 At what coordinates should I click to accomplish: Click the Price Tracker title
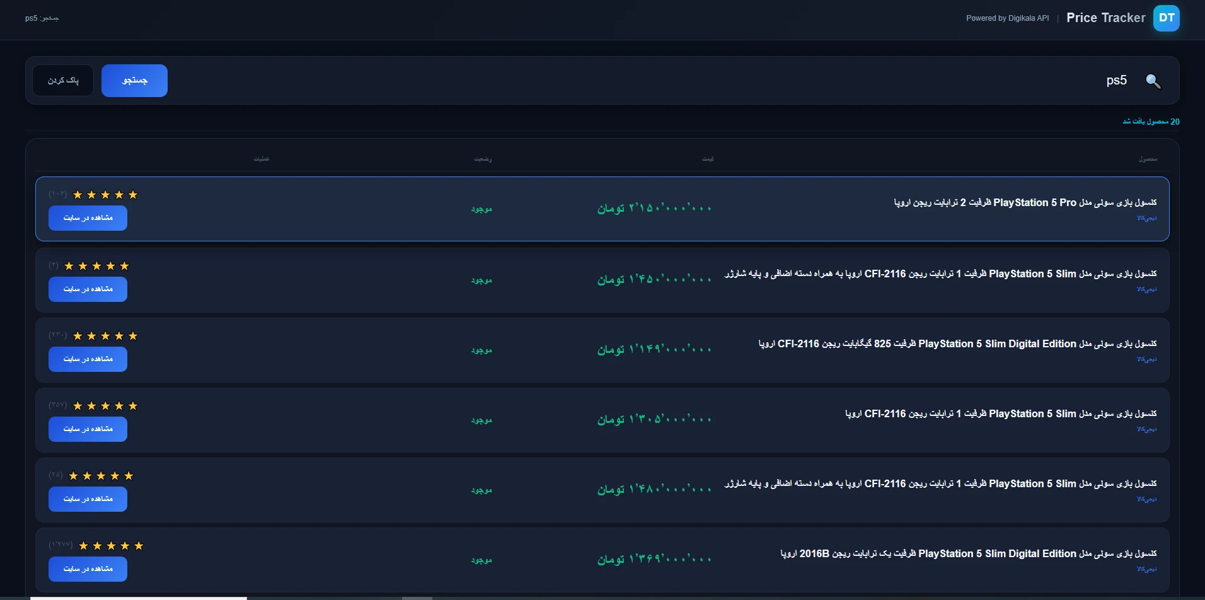pyautogui.click(x=1106, y=18)
